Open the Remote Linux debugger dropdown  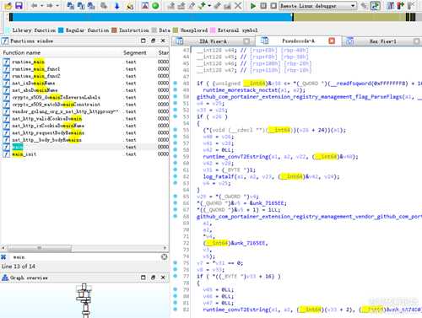tap(317, 6)
